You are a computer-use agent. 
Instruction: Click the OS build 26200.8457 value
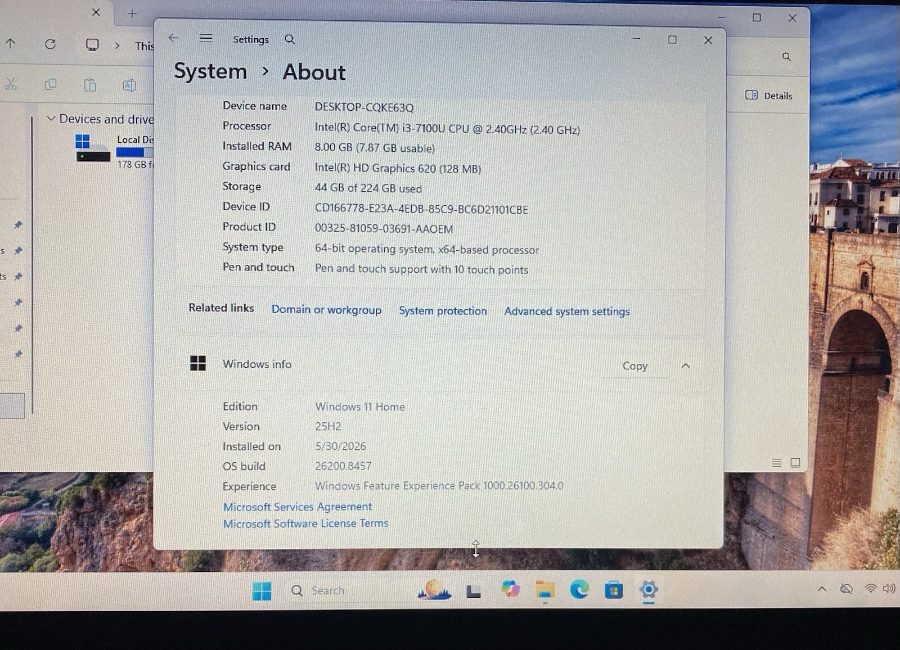343,466
